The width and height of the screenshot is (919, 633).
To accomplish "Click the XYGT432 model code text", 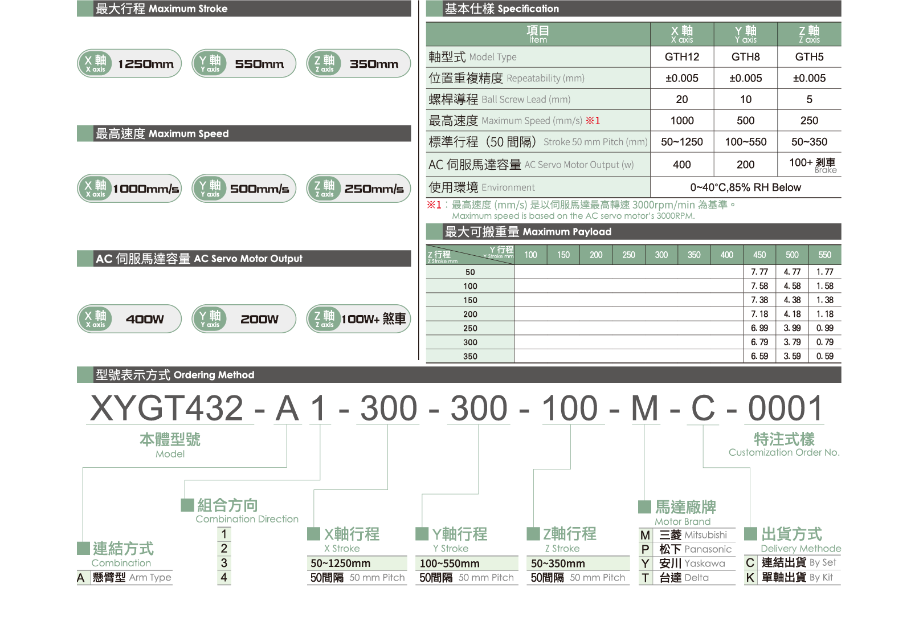I will (167, 409).
